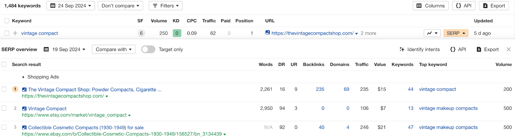This screenshot has height=138, width=515.
Task: Open 0 backlinks link for Etsy result
Action: [x=323, y=108]
